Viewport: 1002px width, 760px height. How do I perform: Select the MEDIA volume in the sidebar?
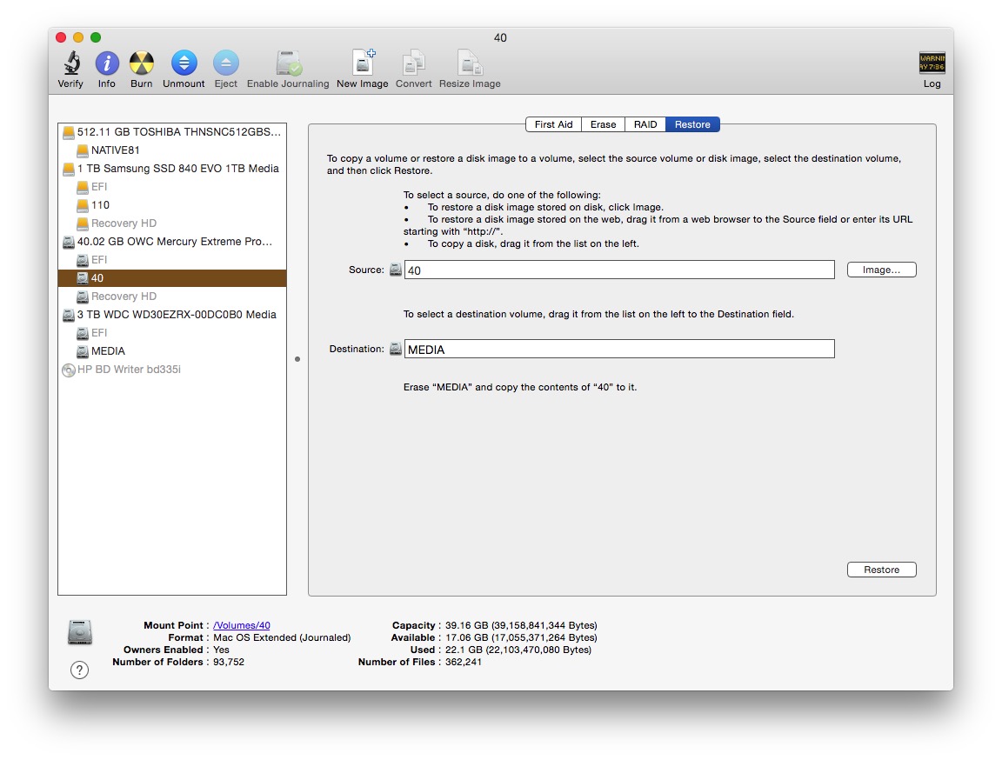(x=172, y=351)
